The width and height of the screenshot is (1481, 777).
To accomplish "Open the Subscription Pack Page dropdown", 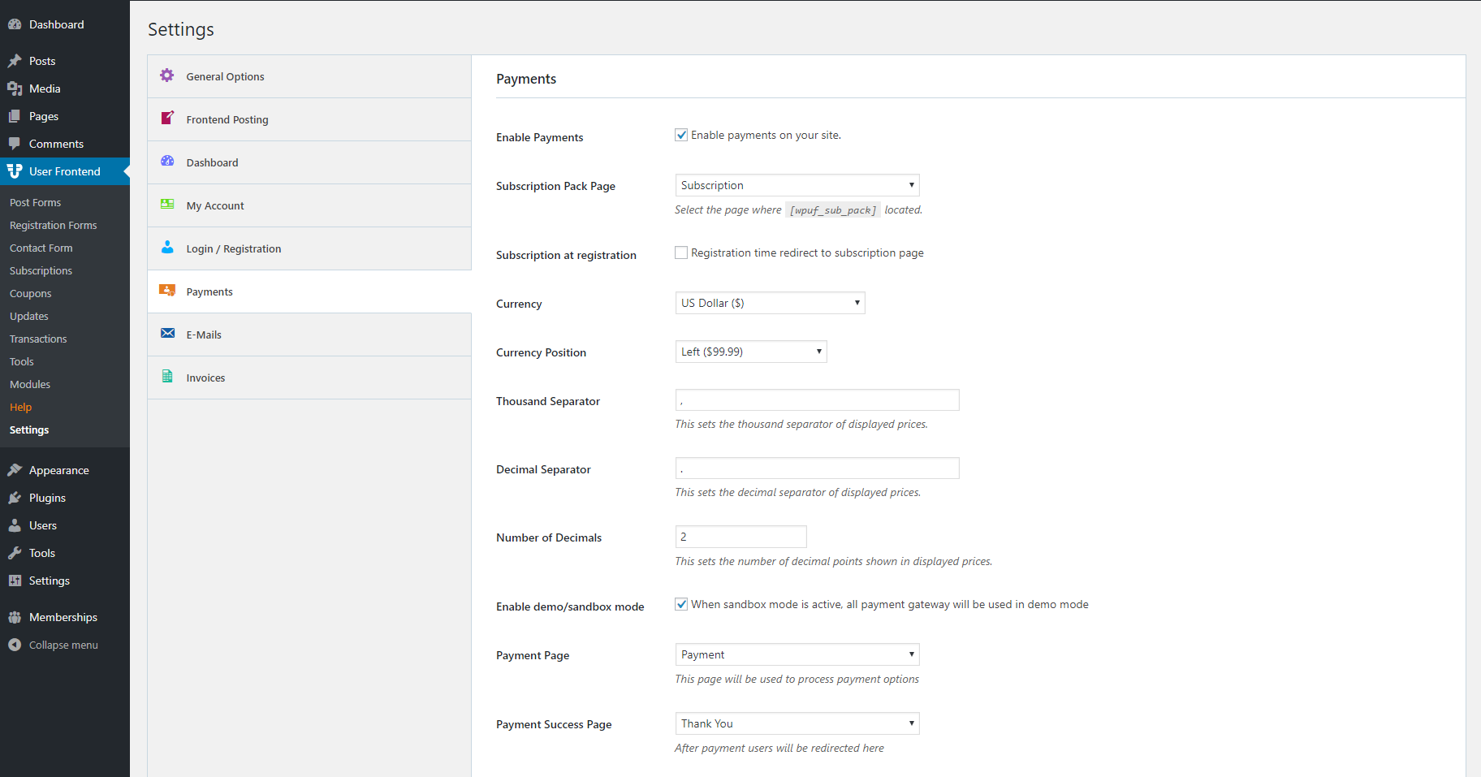I will 797,185.
